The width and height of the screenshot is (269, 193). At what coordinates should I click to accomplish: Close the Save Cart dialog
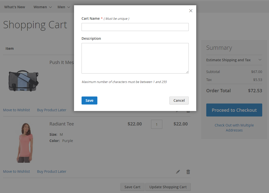tap(191, 11)
